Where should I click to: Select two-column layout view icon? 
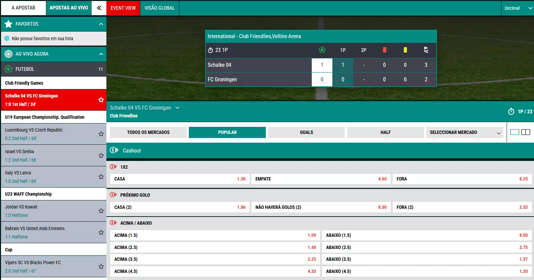[526, 132]
